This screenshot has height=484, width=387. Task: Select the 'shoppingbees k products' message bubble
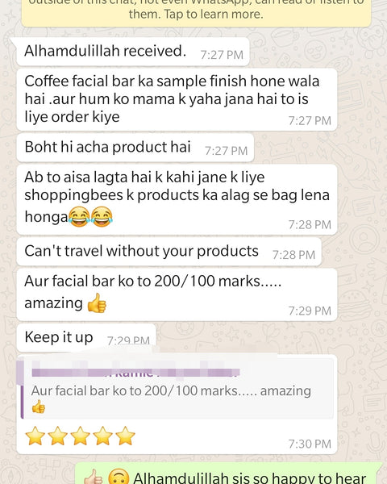[x=177, y=200]
